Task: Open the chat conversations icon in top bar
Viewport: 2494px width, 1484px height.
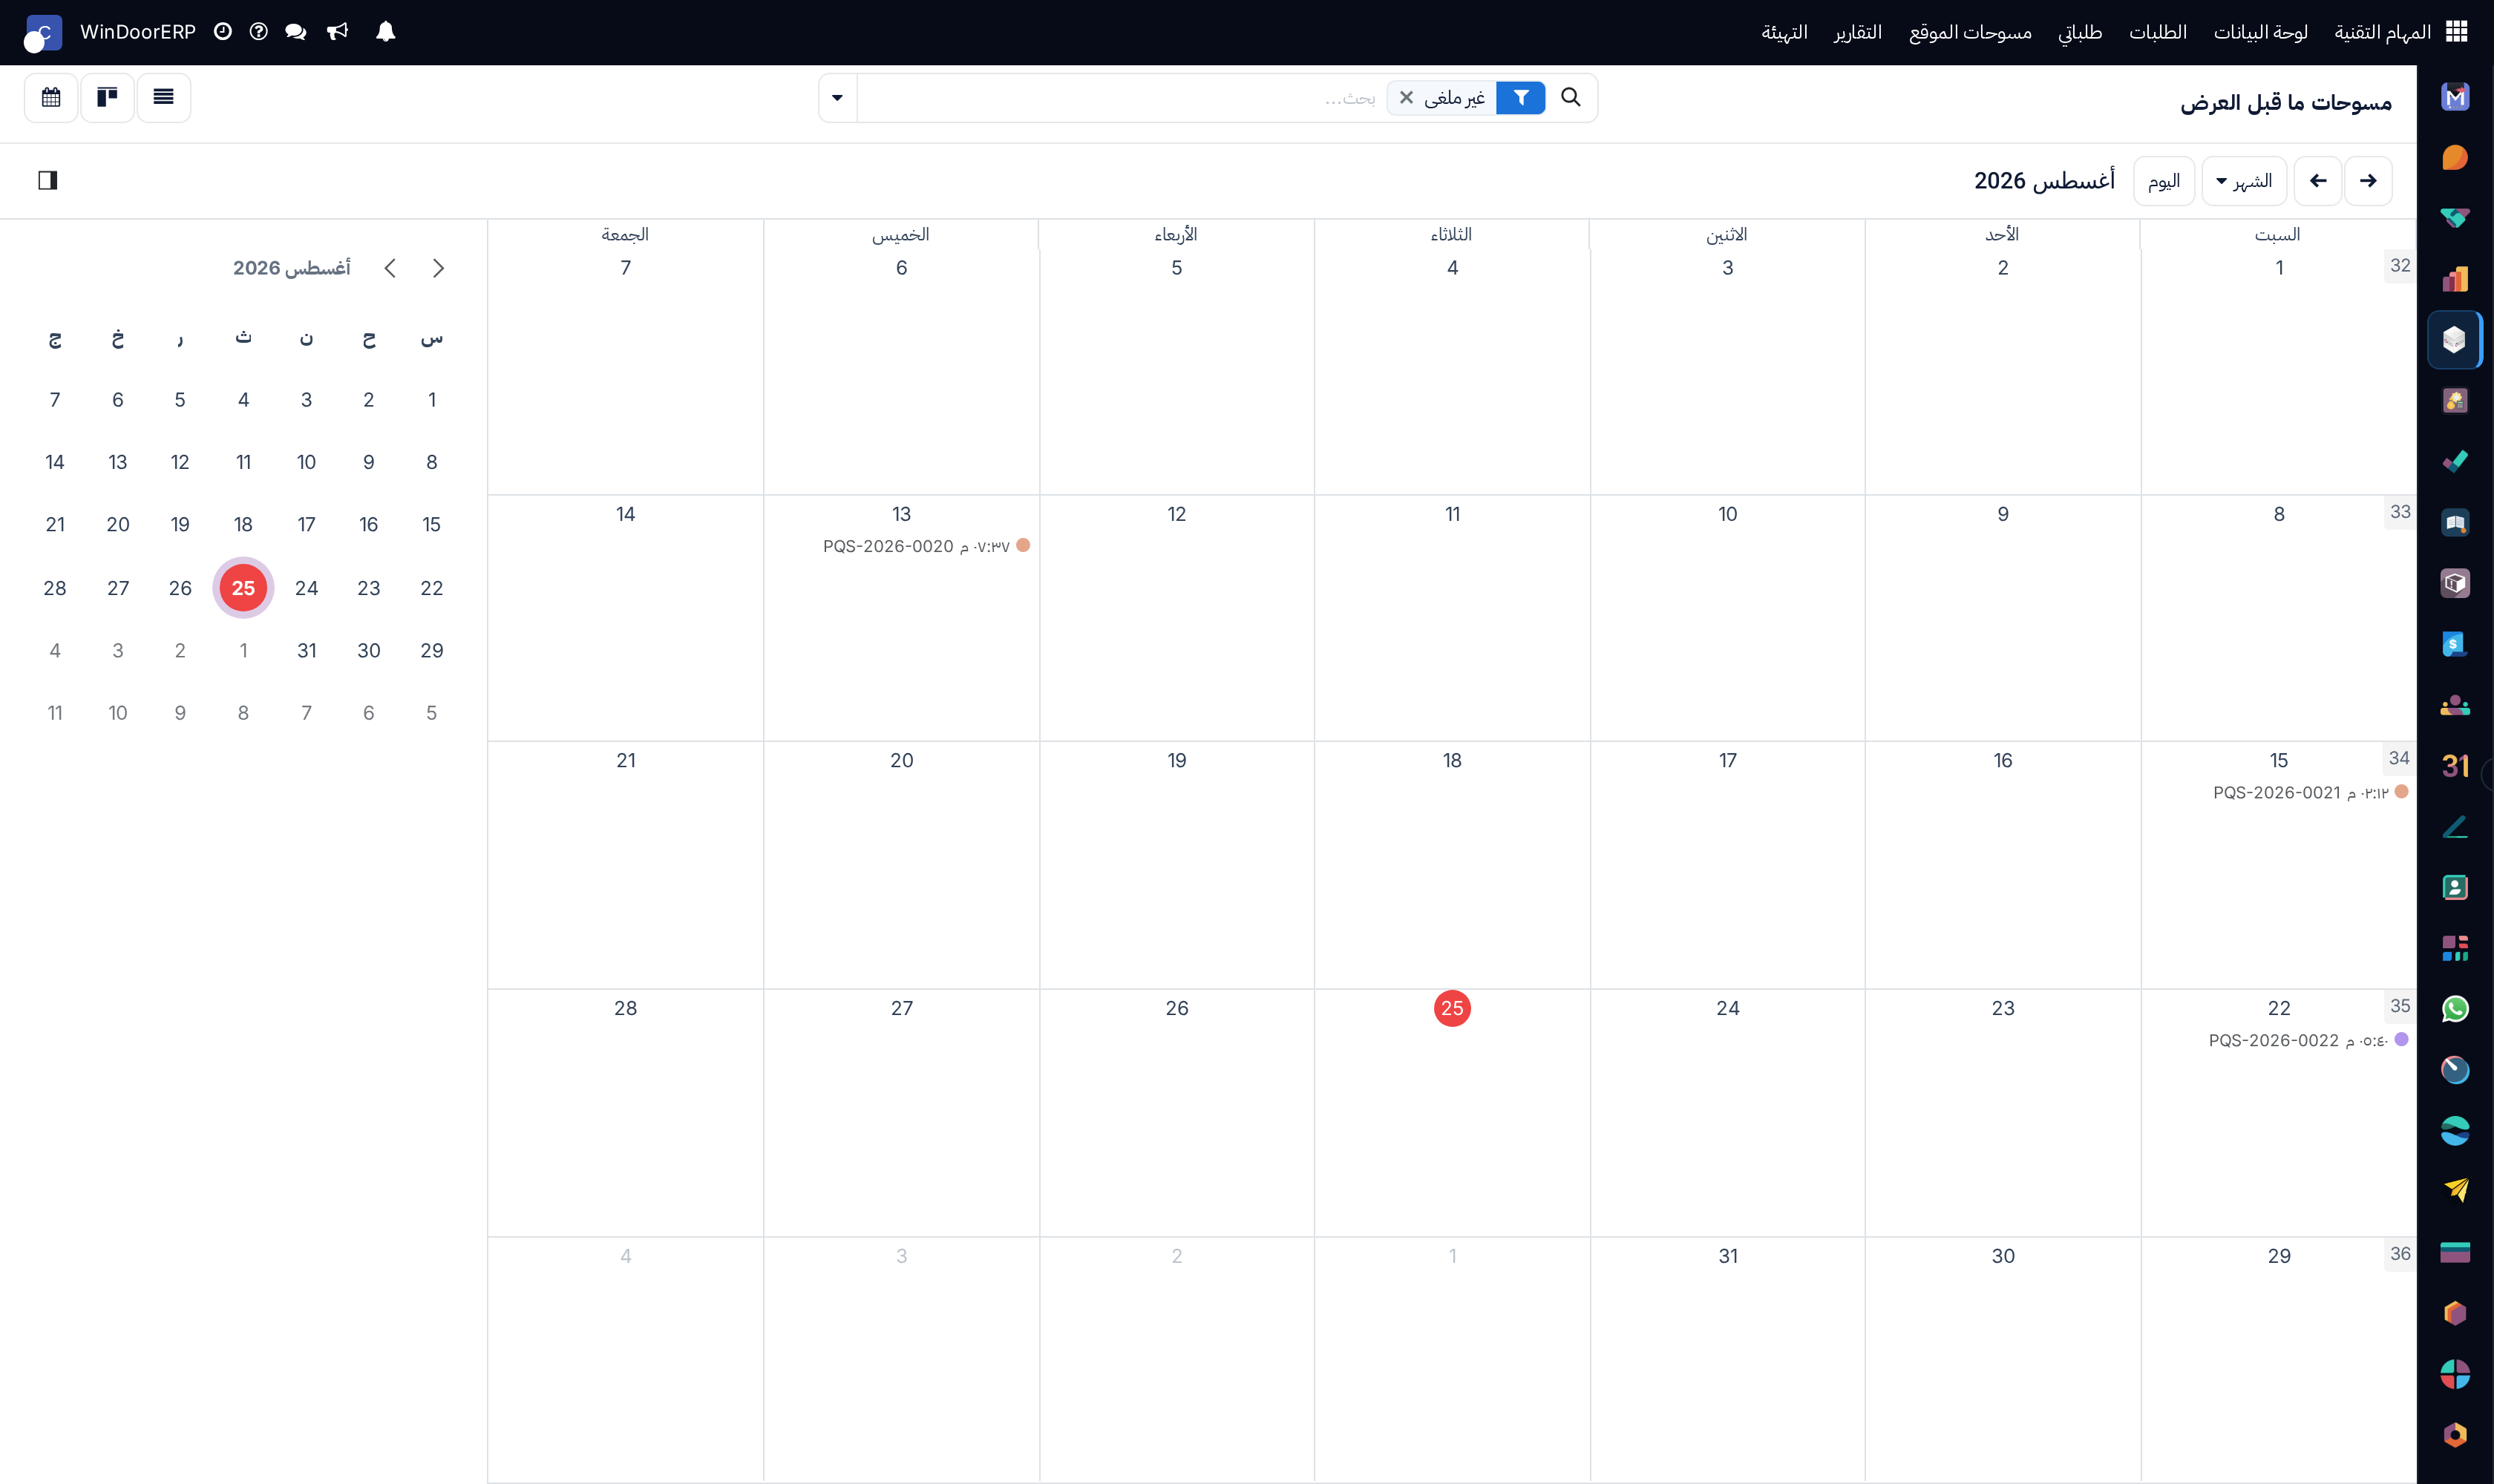Action: coord(295,32)
